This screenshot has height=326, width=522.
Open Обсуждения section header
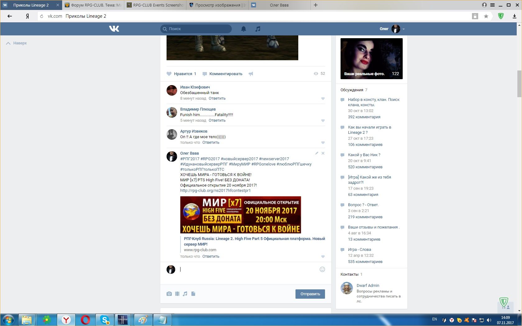[352, 90]
